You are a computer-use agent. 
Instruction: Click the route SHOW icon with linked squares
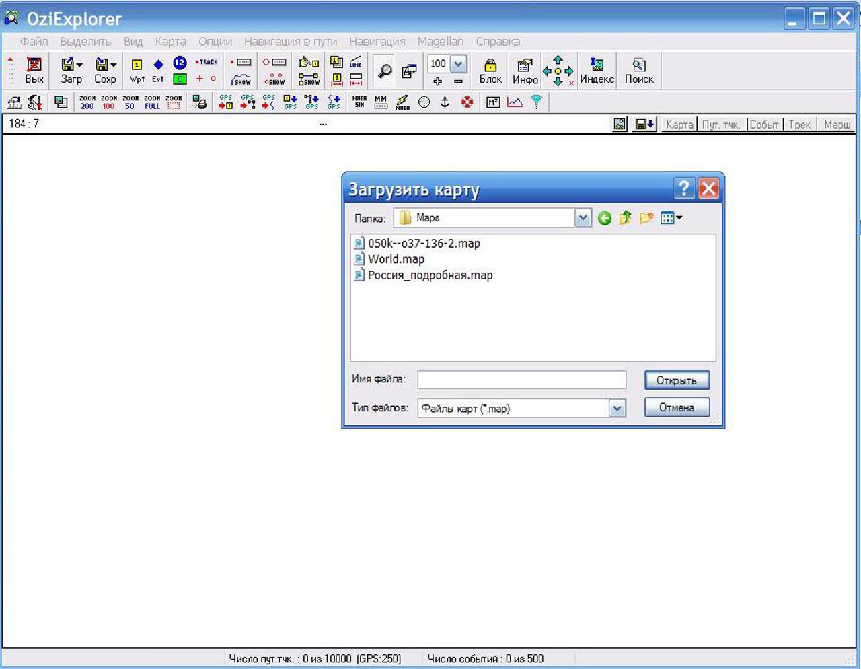[309, 80]
